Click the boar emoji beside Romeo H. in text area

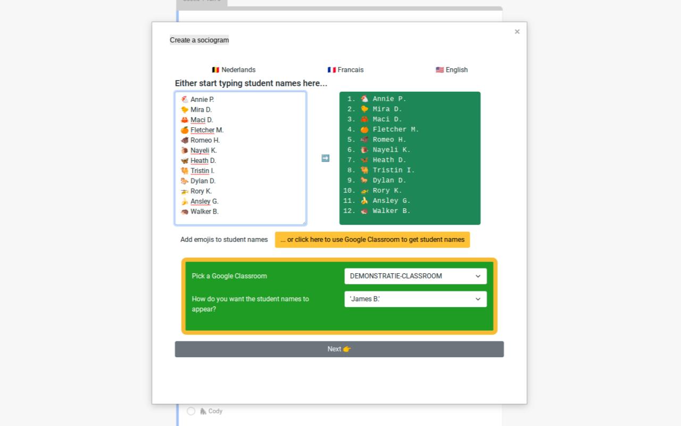(185, 141)
